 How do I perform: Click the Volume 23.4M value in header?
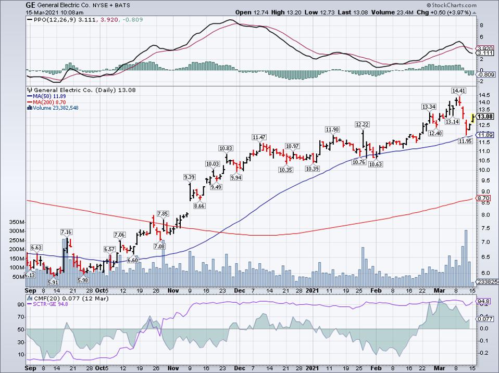point(393,12)
